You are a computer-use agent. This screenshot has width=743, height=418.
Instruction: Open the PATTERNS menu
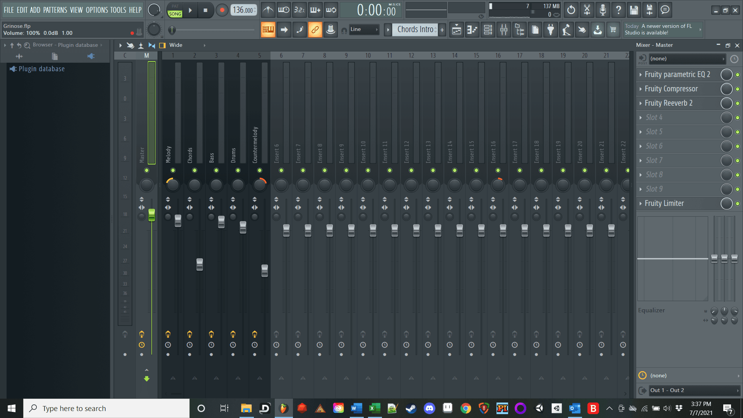(55, 10)
